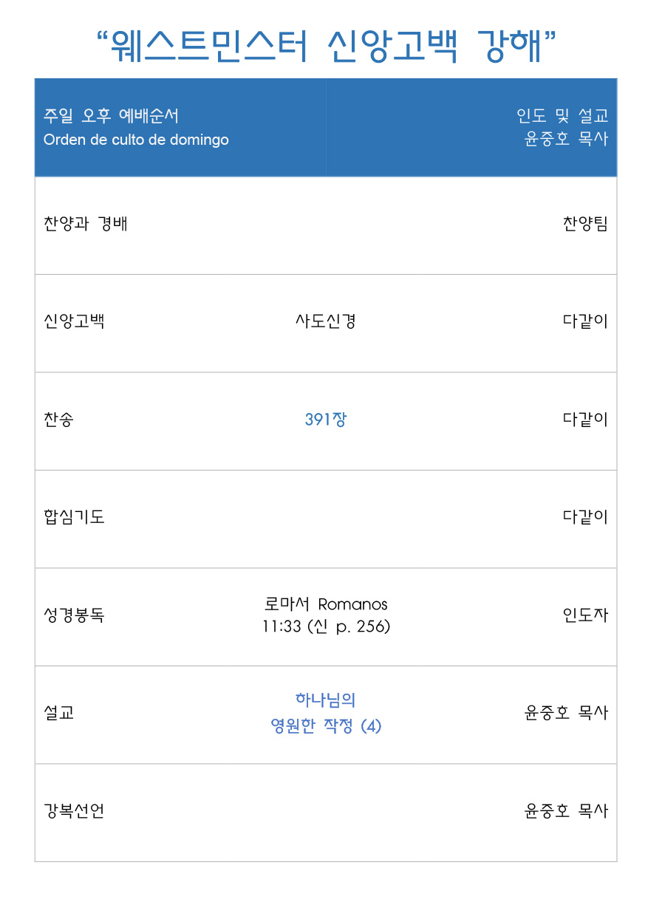Select the 신앙고백 row label
Screen dimensions: 648x916
(74, 321)
